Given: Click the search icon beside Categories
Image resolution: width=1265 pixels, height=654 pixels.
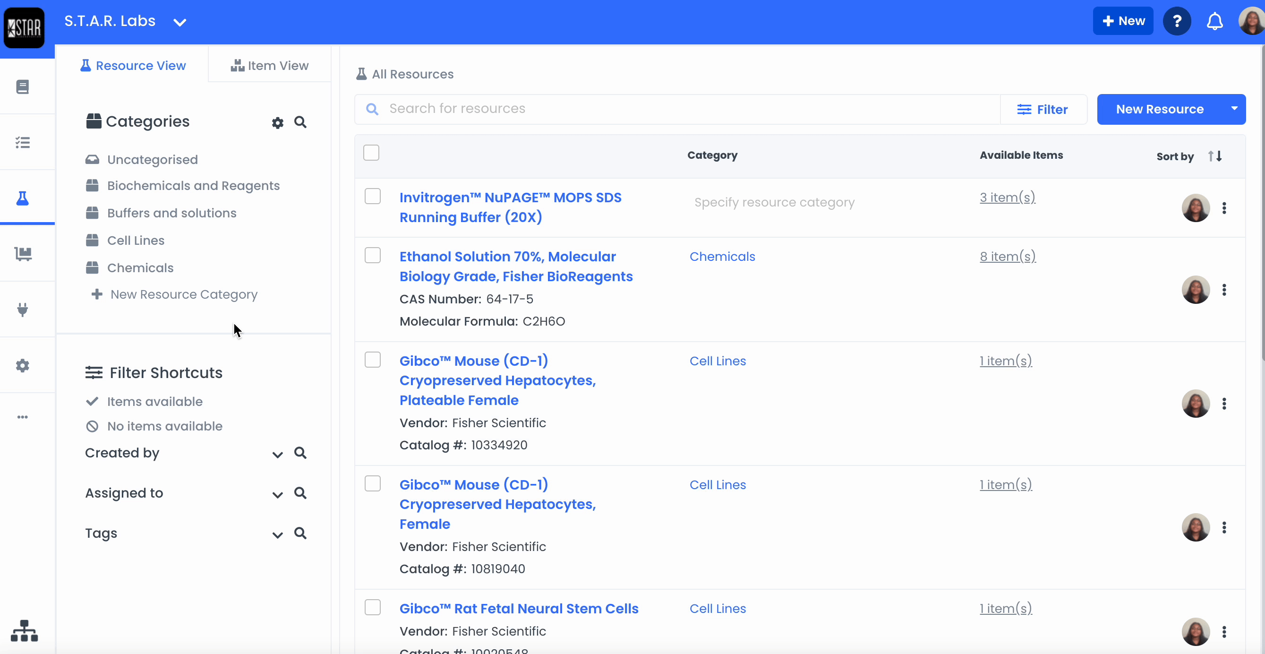Looking at the screenshot, I should click(x=300, y=122).
